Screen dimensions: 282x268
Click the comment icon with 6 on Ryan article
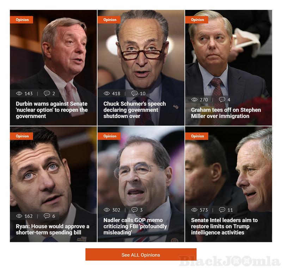(x=47, y=216)
